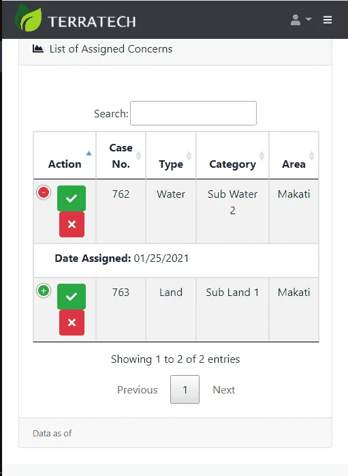Open the hamburger navigation menu
This screenshot has height=476, width=348.
(x=328, y=20)
